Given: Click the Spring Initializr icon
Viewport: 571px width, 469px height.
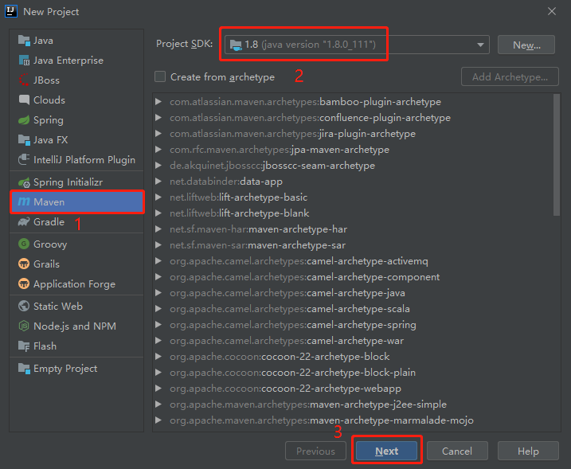Looking at the screenshot, I should [24, 182].
